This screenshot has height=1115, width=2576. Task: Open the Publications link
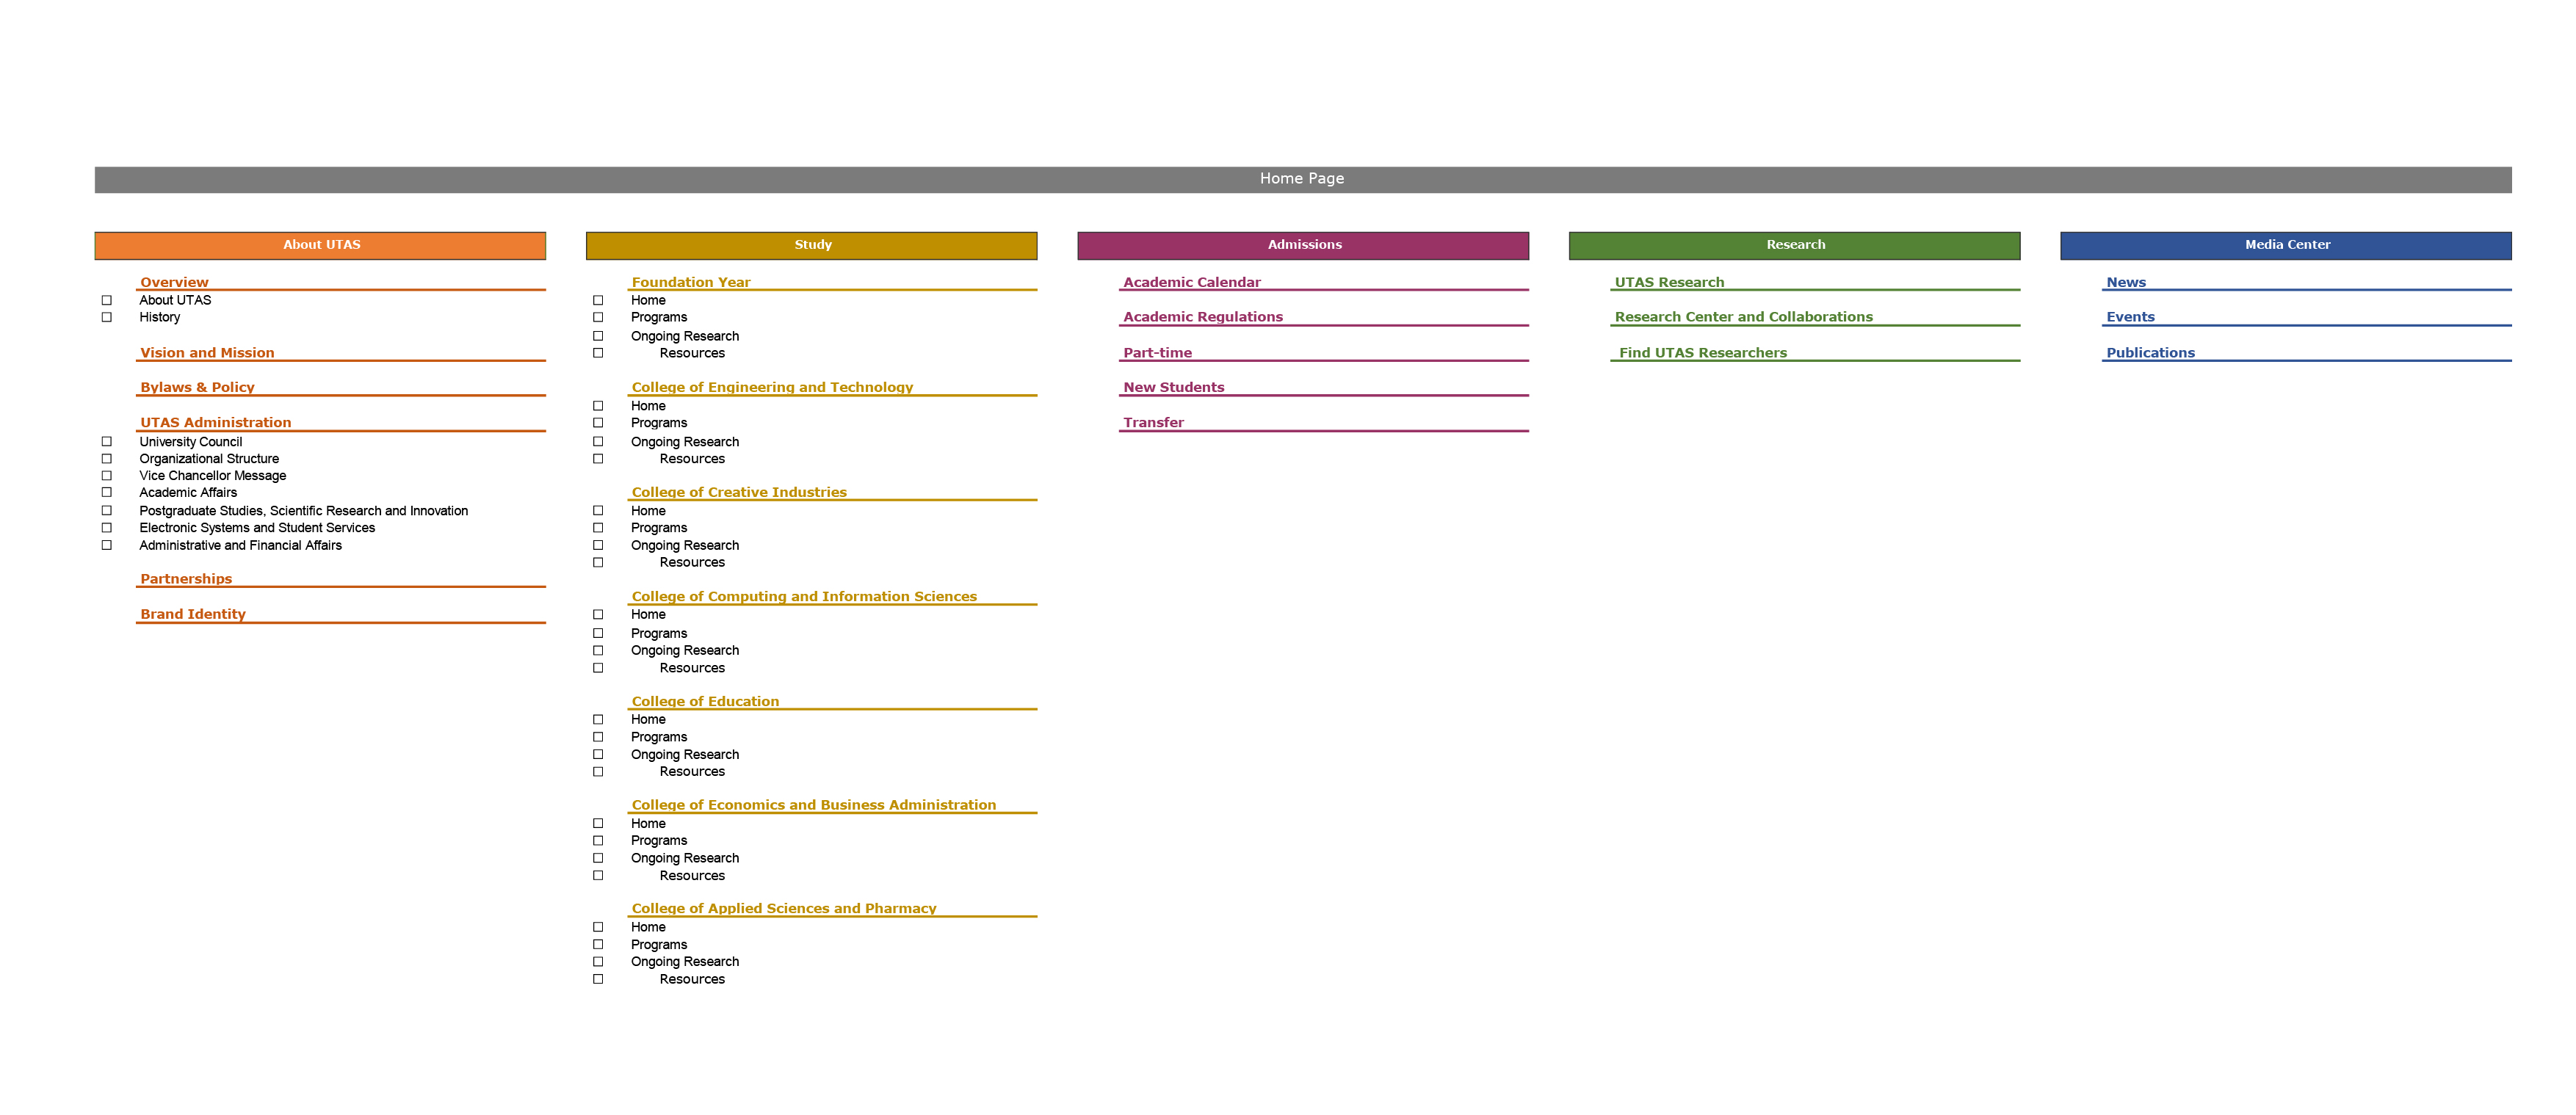pos(2150,353)
